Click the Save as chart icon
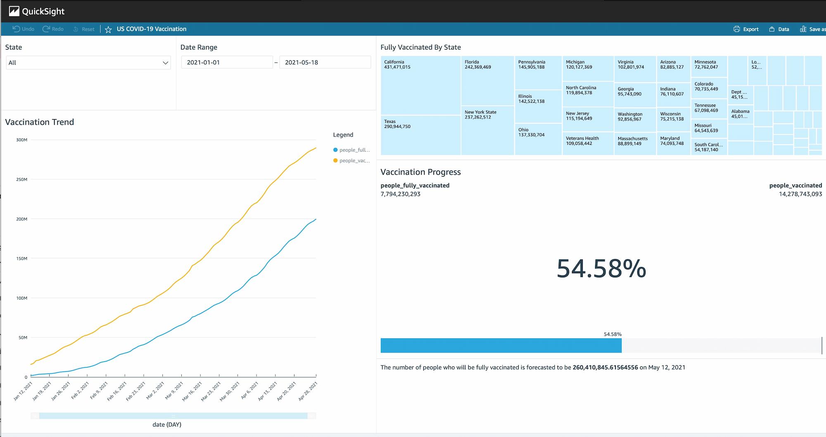This screenshot has height=437, width=826. (x=803, y=29)
